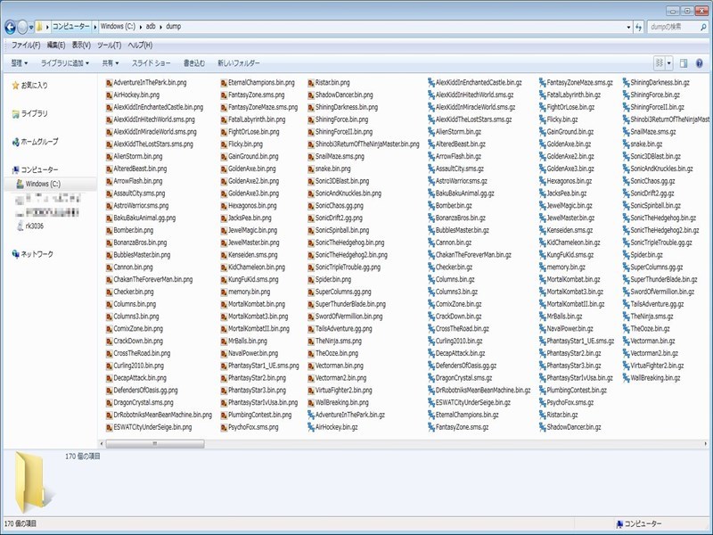Select the AdventureInThePark.bin.png file icon
This screenshot has height=535, width=713.
pos(109,83)
